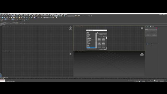Click the large Set Keys plus button

point(154,81)
